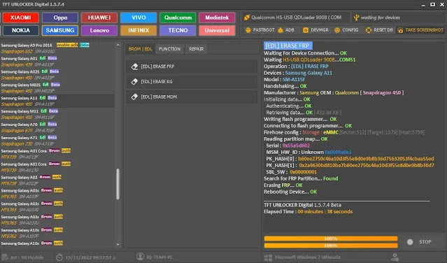447x263 pixels.
Task: Run the [EDL] ERASE FRP operation
Action: [192, 66]
